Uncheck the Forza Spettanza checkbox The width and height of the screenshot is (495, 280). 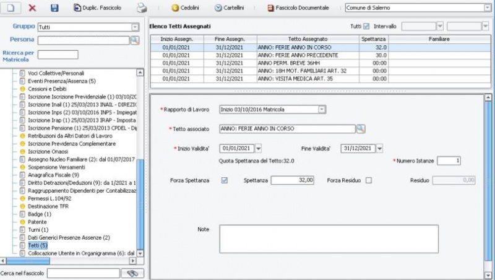225,180
